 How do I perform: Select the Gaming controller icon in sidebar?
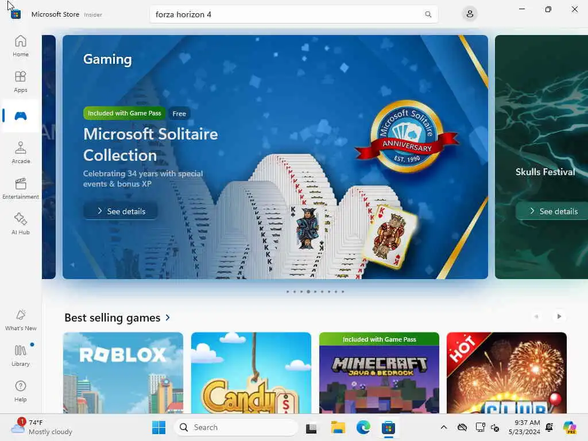click(20, 116)
